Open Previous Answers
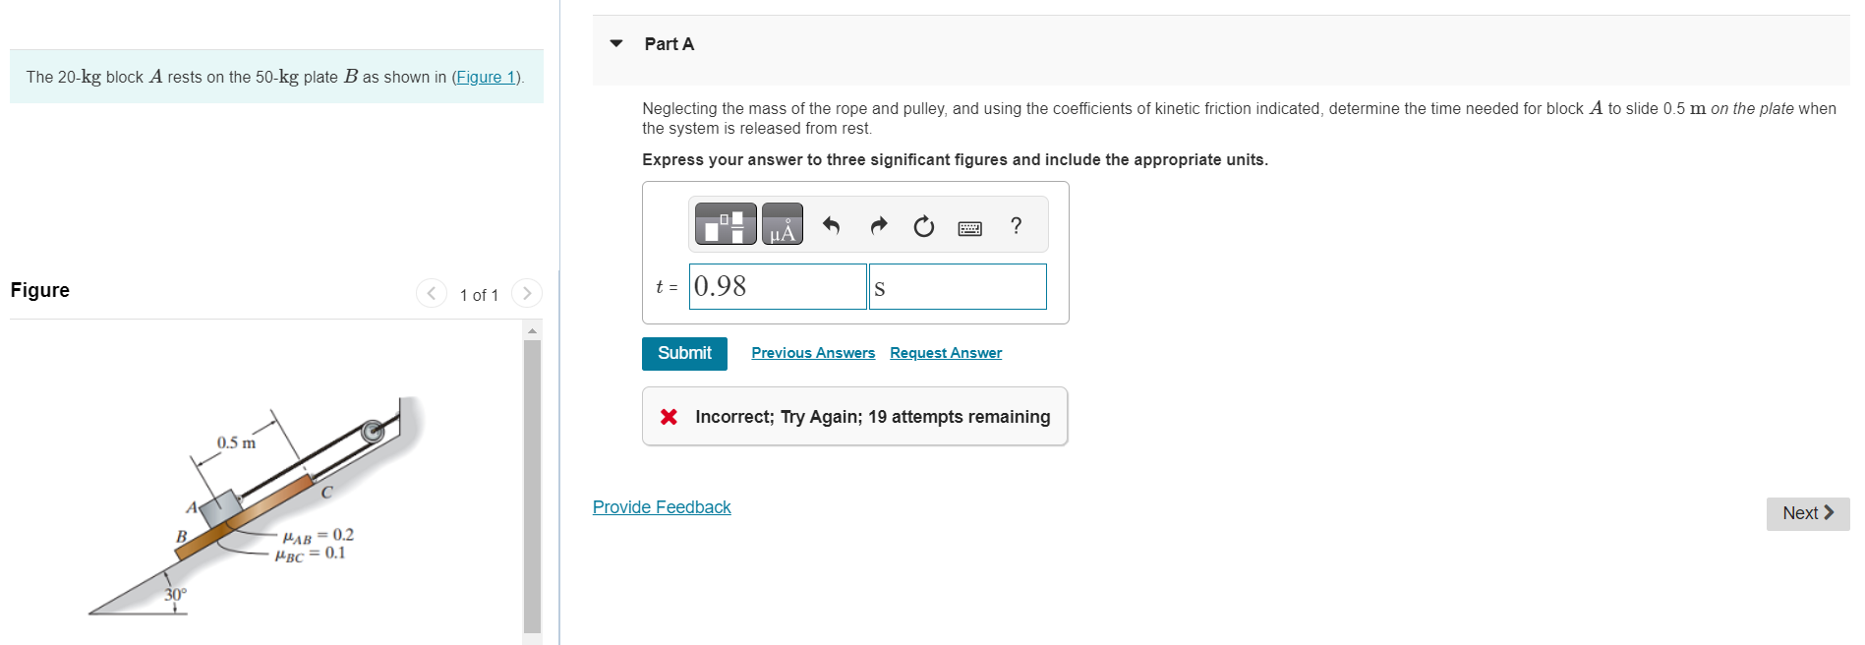 point(812,353)
